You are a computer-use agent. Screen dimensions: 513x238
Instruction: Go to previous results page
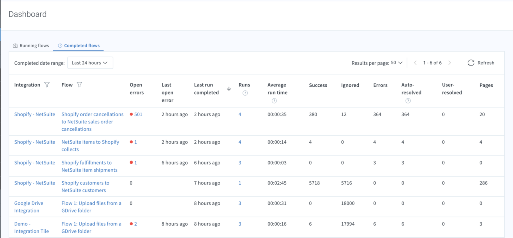coord(415,63)
